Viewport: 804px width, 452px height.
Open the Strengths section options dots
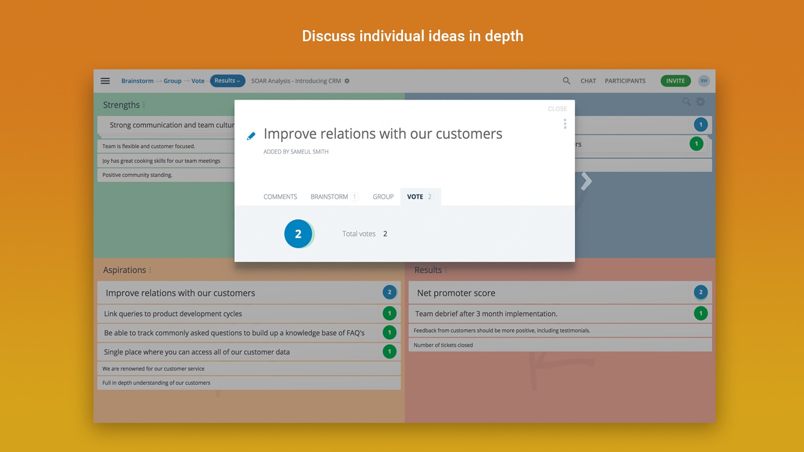[144, 105]
